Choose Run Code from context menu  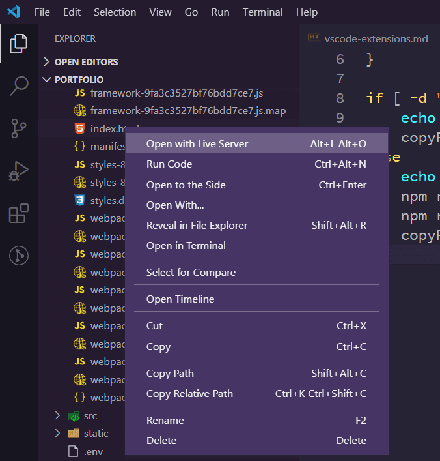click(256, 164)
